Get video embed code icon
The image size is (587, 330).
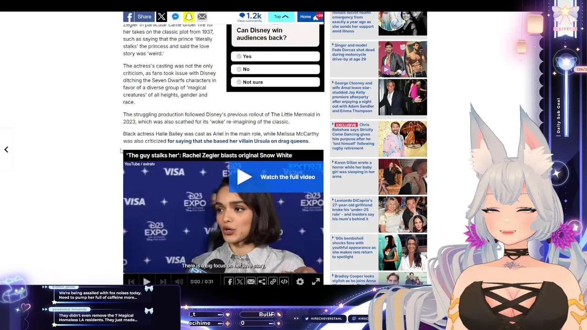pyautogui.click(x=284, y=281)
